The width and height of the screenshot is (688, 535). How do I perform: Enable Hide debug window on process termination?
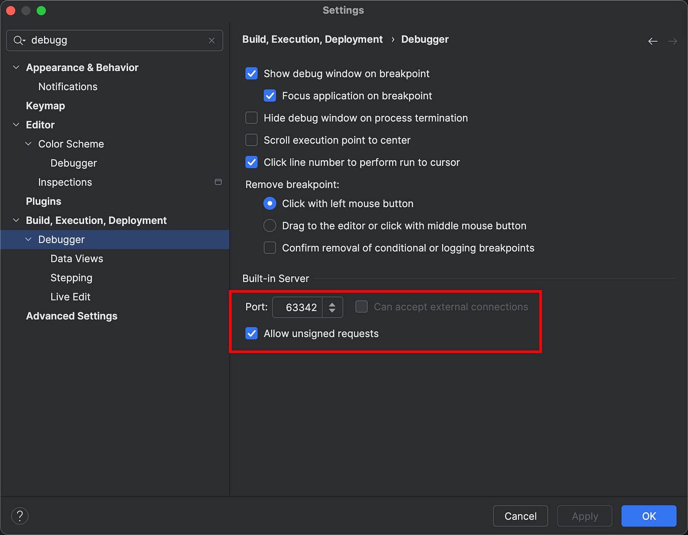(x=251, y=118)
